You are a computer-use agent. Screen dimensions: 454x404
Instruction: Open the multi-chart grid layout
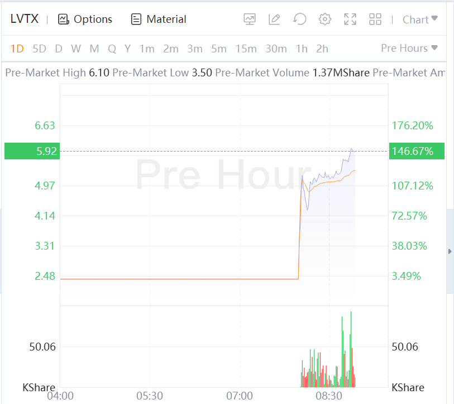[375, 20]
